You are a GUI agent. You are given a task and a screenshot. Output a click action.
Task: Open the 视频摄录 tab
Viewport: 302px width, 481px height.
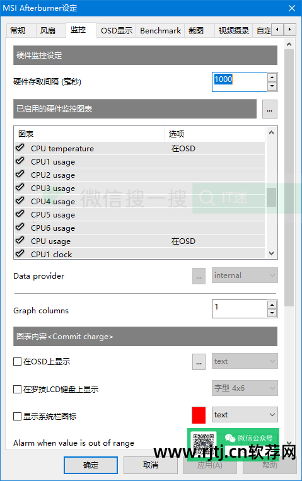233,31
